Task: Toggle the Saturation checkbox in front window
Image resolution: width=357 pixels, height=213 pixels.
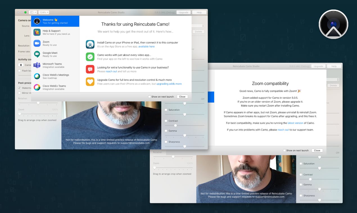Action: [x=166, y=110]
